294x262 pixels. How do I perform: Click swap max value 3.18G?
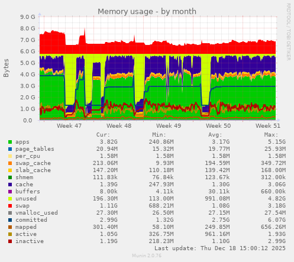277,206
